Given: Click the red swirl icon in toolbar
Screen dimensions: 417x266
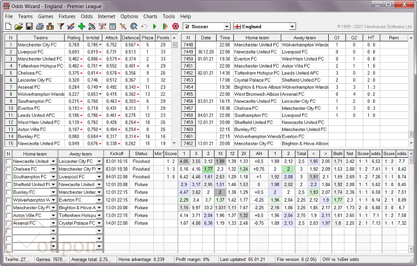Looking at the screenshot, I should [175, 26].
